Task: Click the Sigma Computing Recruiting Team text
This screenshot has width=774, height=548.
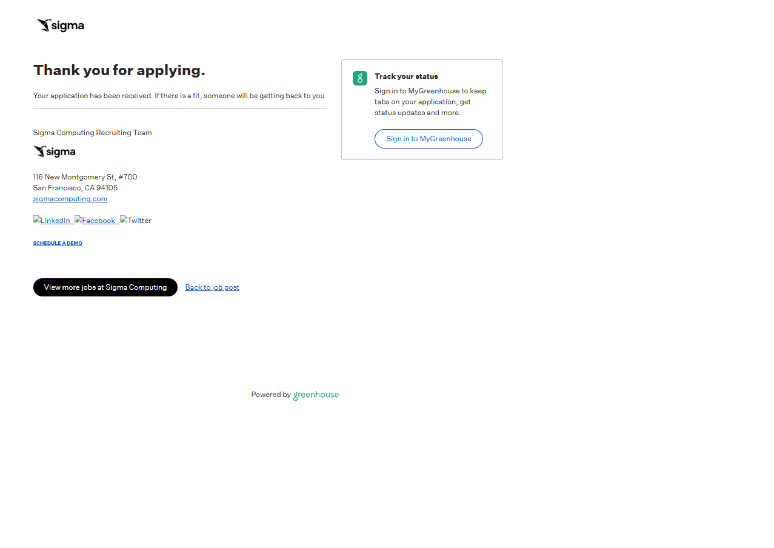Action: click(92, 133)
